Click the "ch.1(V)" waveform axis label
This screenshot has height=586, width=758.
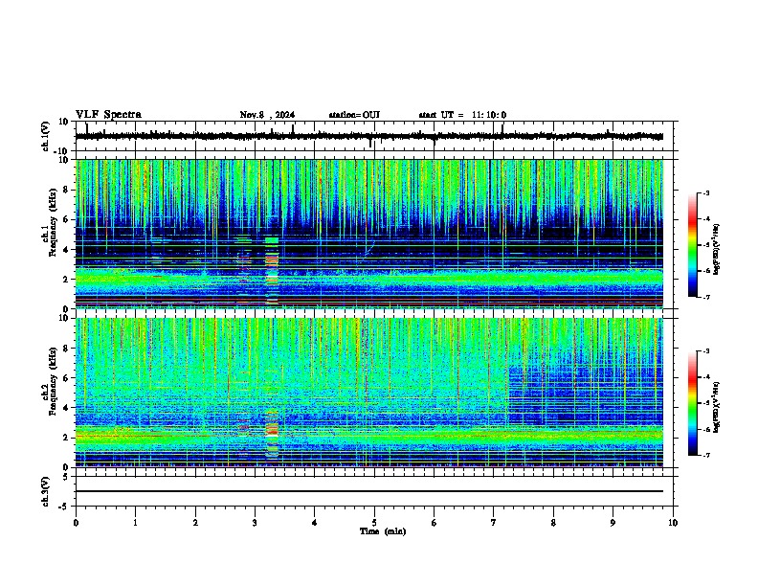pyautogui.click(x=46, y=136)
